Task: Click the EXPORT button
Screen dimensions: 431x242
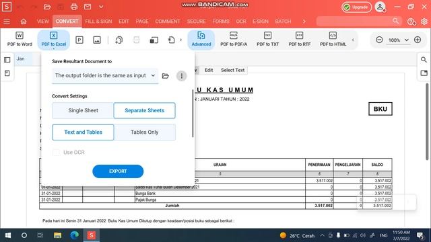Action: pos(118,171)
